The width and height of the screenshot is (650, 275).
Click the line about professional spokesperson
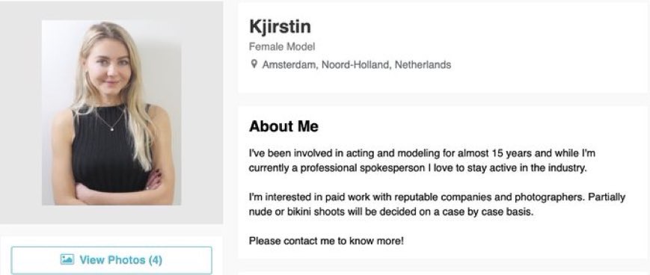(418, 168)
